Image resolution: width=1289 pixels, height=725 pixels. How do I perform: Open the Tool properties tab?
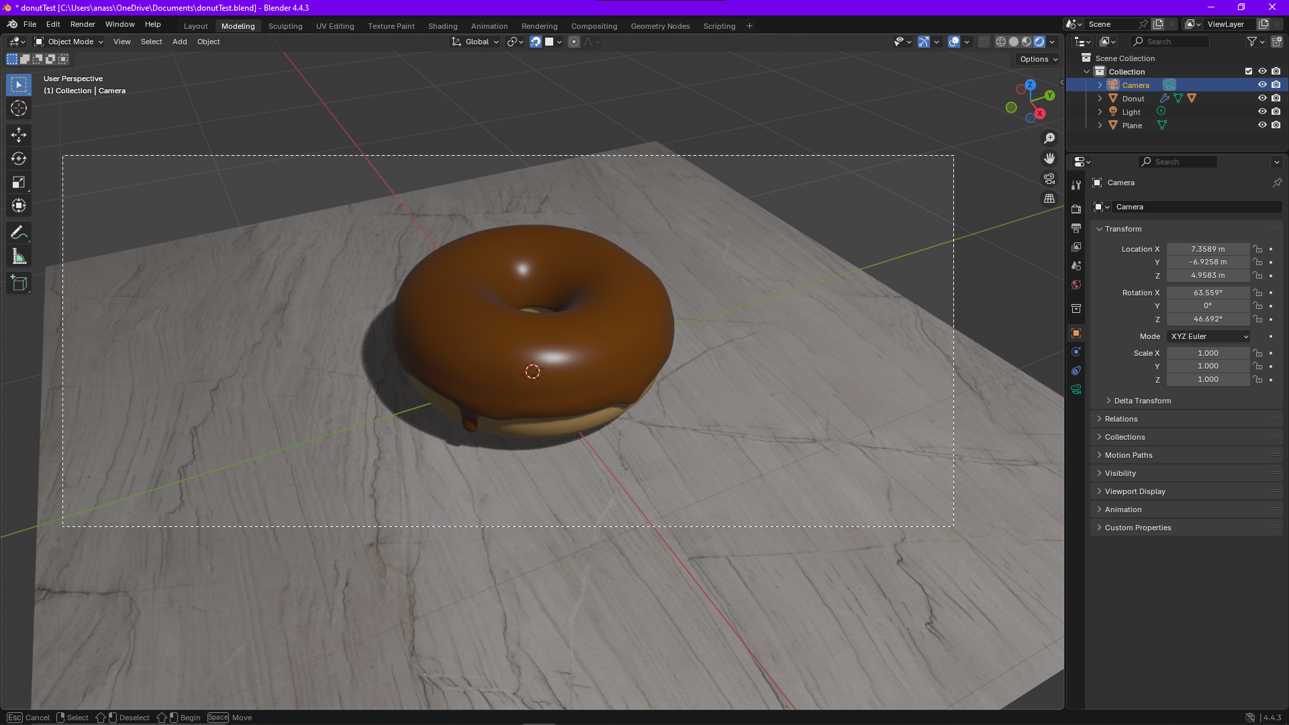coord(1076,185)
